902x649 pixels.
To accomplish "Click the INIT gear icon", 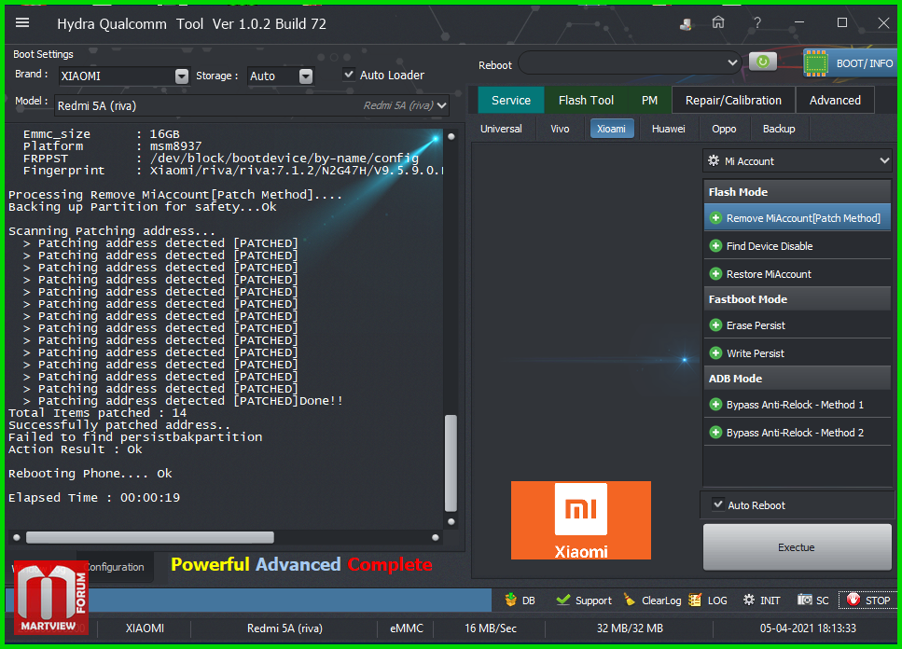I will [748, 601].
